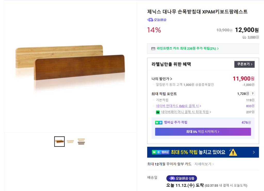Click the 오늘배송 상품 badge
The width and height of the screenshot is (264, 191).
point(182,178)
